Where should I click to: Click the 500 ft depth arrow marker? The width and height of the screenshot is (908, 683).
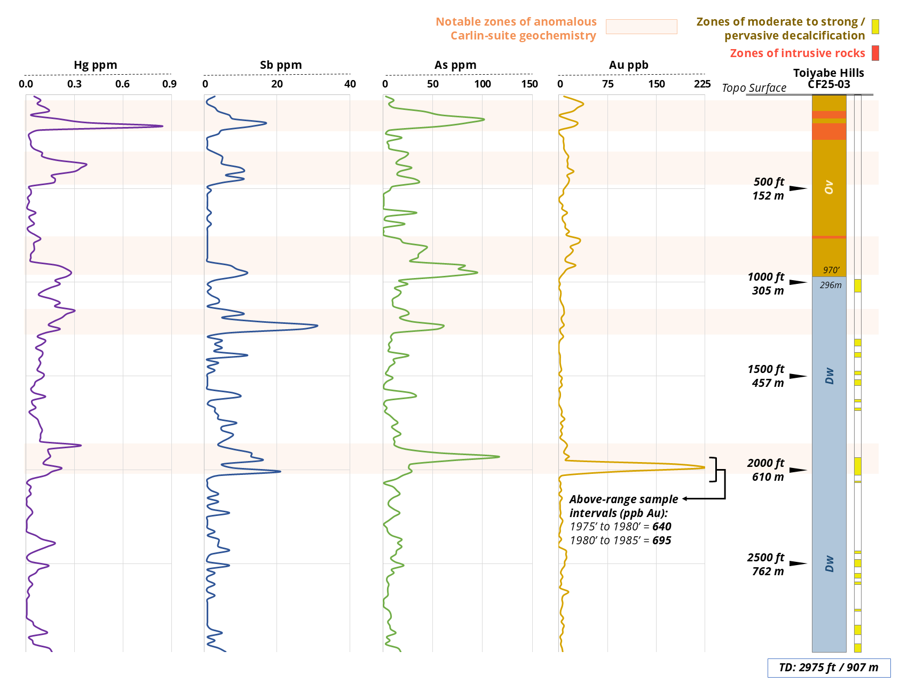798,188
